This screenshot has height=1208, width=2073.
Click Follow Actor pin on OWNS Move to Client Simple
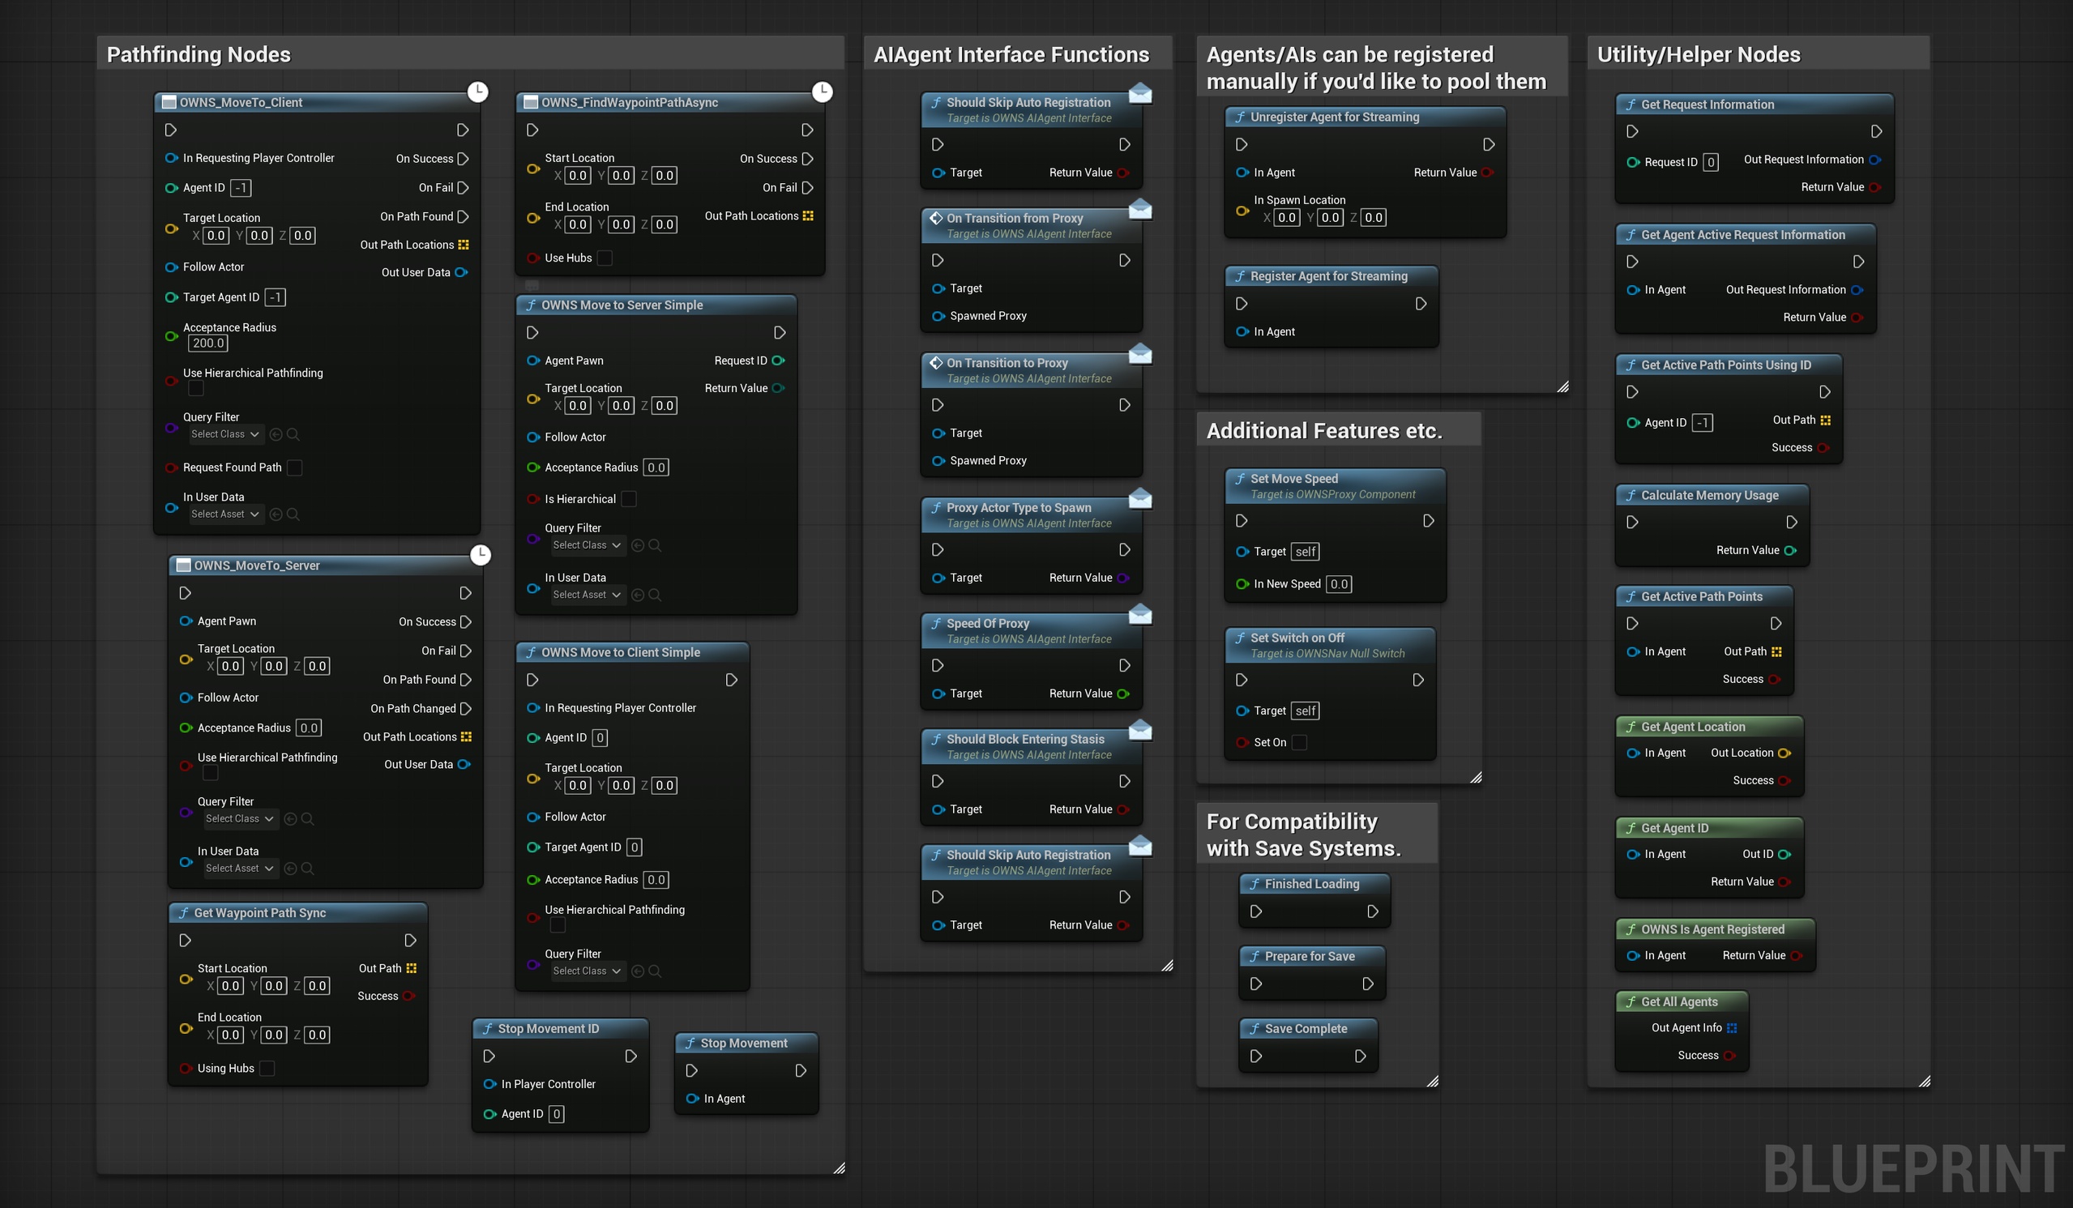533,817
